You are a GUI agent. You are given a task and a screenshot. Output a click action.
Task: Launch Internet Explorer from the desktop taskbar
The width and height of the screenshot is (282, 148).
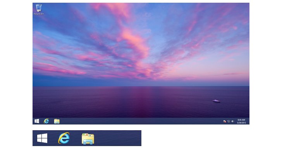(x=46, y=121)
